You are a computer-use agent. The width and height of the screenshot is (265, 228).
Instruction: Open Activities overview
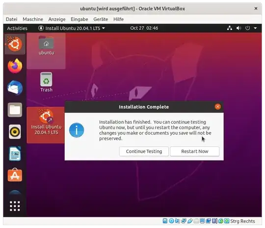tap(17, 28)
